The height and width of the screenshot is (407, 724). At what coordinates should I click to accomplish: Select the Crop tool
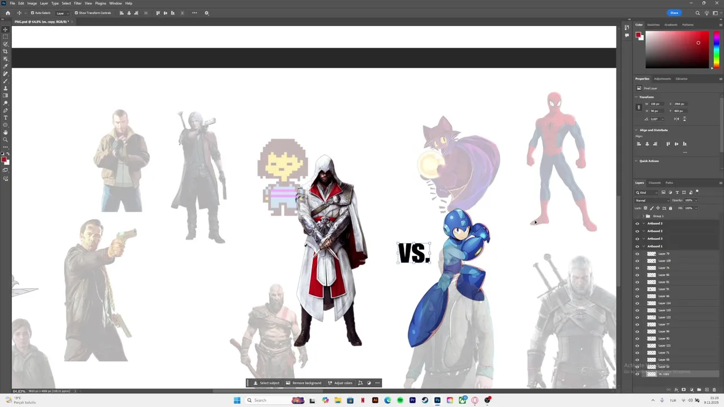pyautogui.click(x=5, y=51)
